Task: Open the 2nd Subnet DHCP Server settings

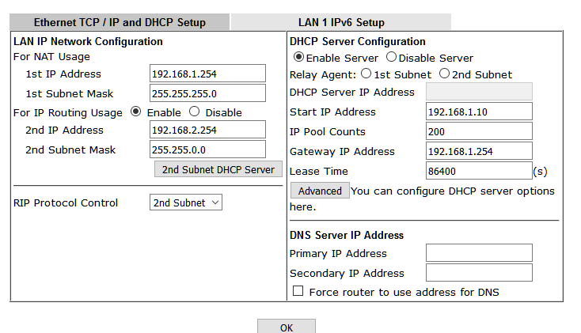Action: [218, 169]
